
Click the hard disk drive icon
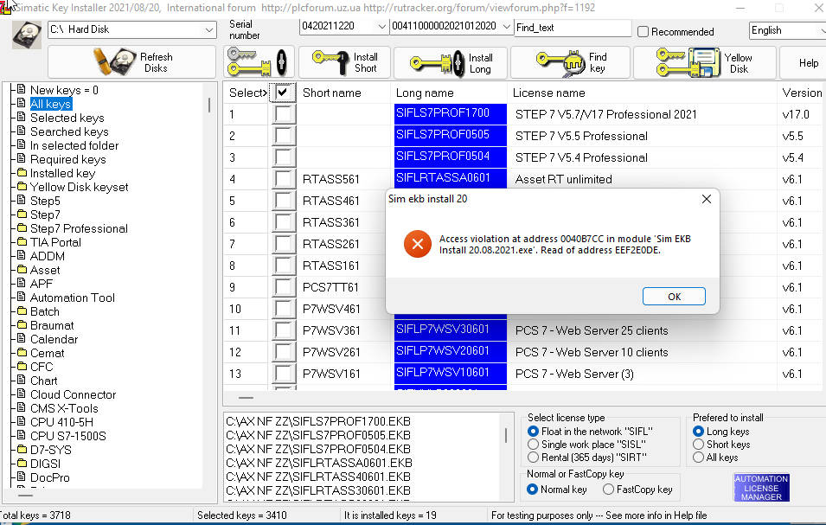(x=26, y=35)
